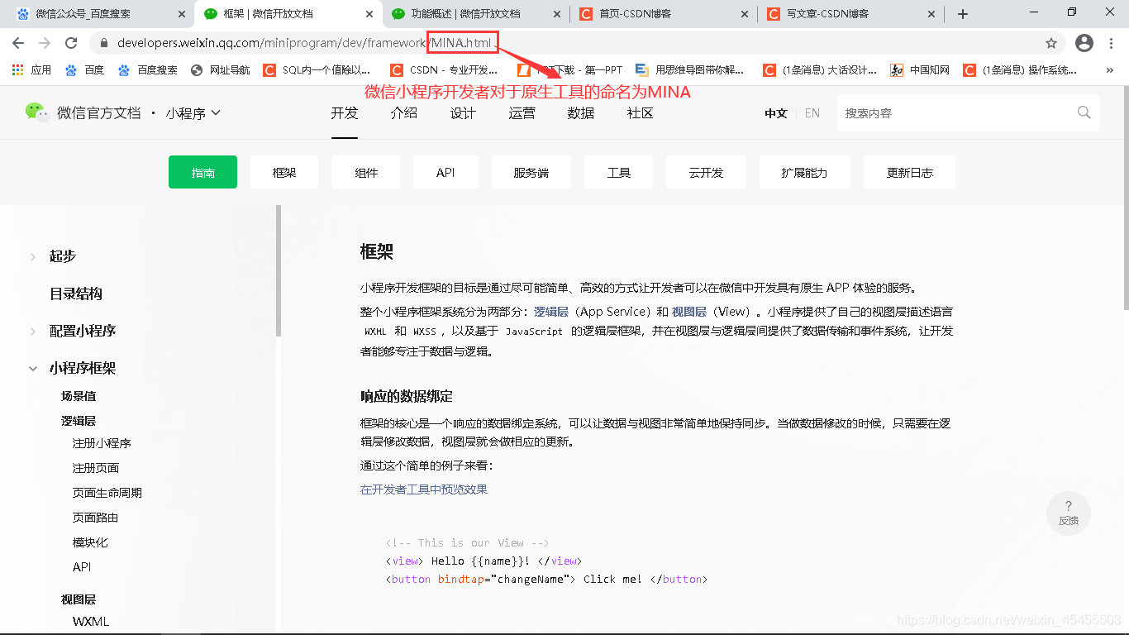1129x635 pixels.
Task: Open the 操作系统 bookmark
Action: coord(1021,70)
